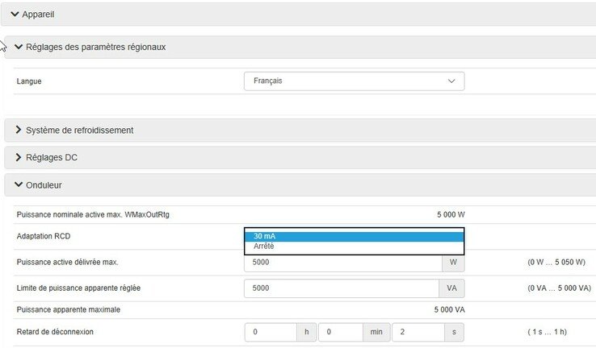Click the Appareil header title
The image size is (596, 348).
pos(39,14)
